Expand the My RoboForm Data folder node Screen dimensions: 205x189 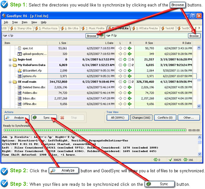coord(10,65)
